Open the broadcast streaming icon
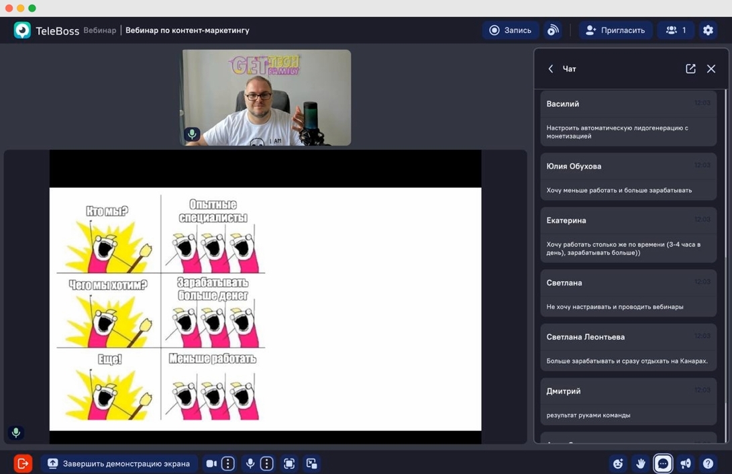 (553, 30)
